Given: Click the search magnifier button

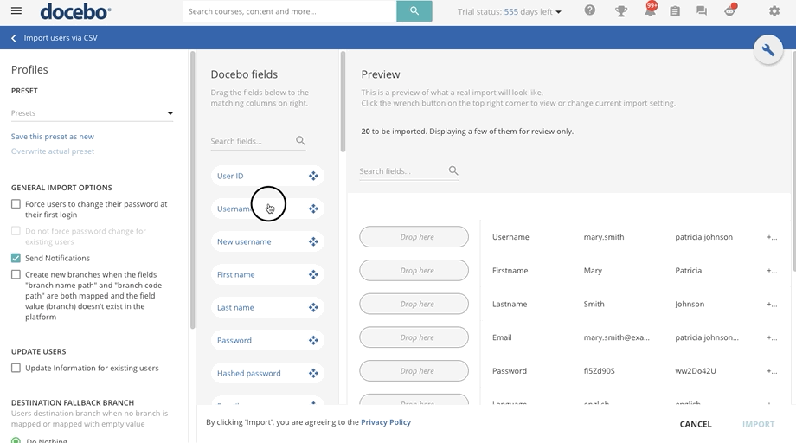Looking at the screenshot, I should tap(414, 11).
